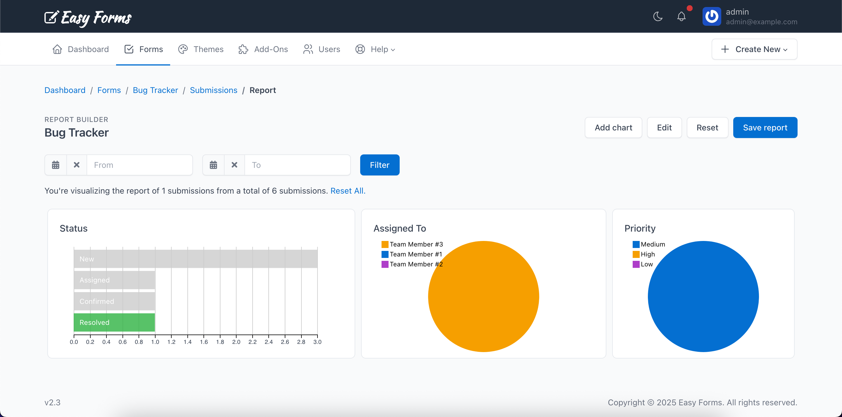Click the Resolved green bar in Status chart
Image resolution: width=842 pixels, height=417 pixels.
114,322
